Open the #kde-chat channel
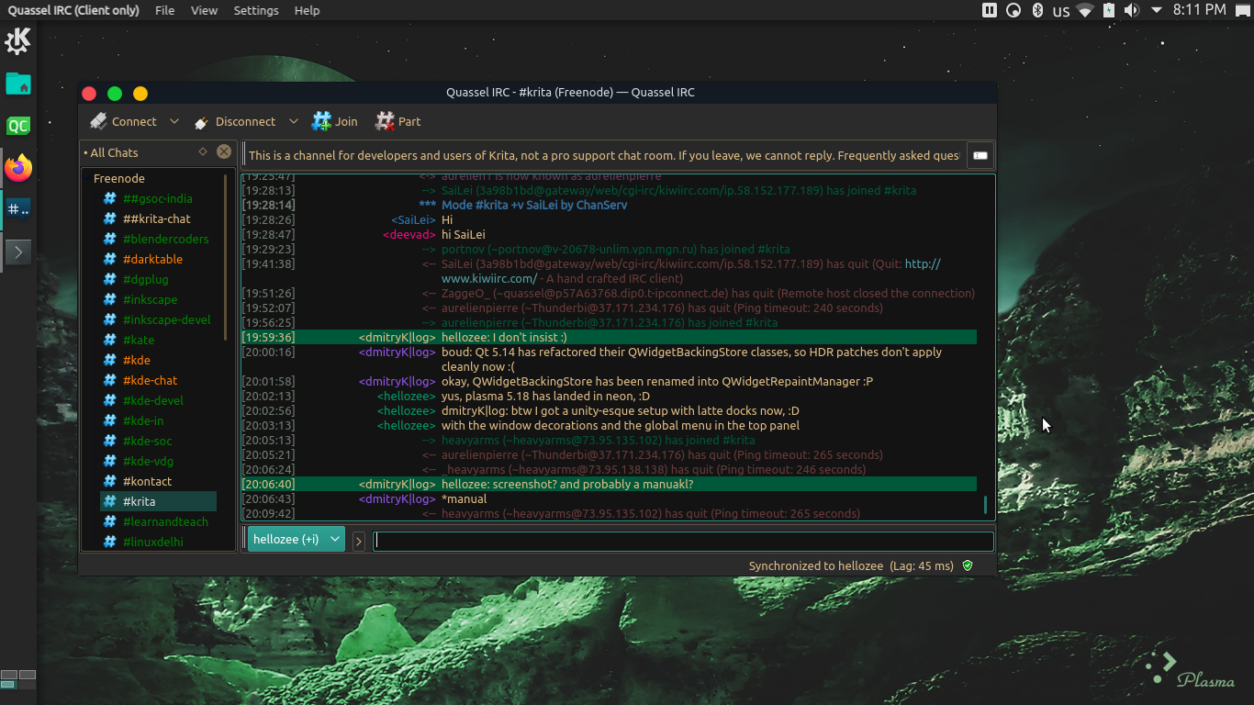The height and width of the screenshot is (705, 1254). (151, 380)
